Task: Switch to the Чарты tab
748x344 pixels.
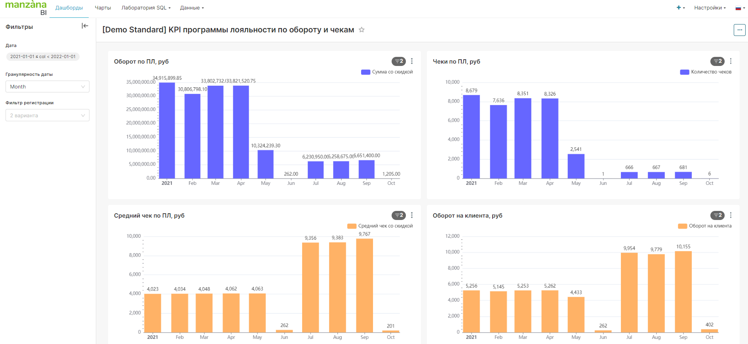Action: (x=103, y=8)
